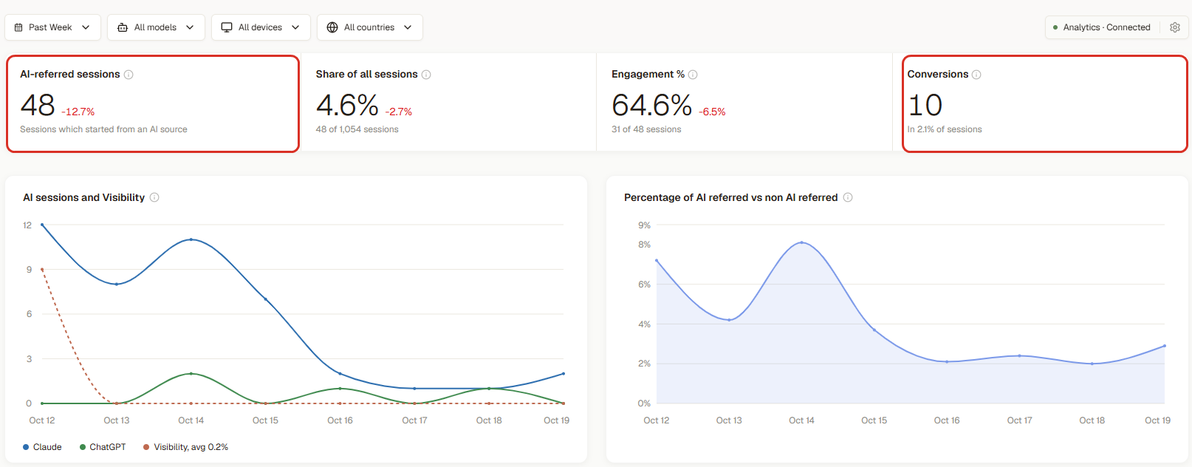Screen dimensions: 1192x467
Task: Click the -6.5% change indicator
Action: pos(712,112)
